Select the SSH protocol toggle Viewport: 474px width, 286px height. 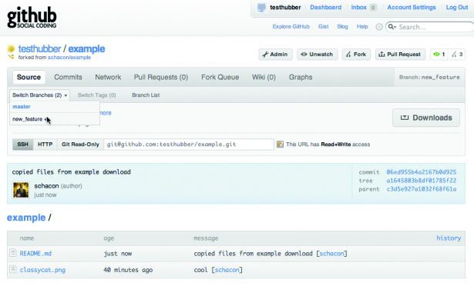22,145
